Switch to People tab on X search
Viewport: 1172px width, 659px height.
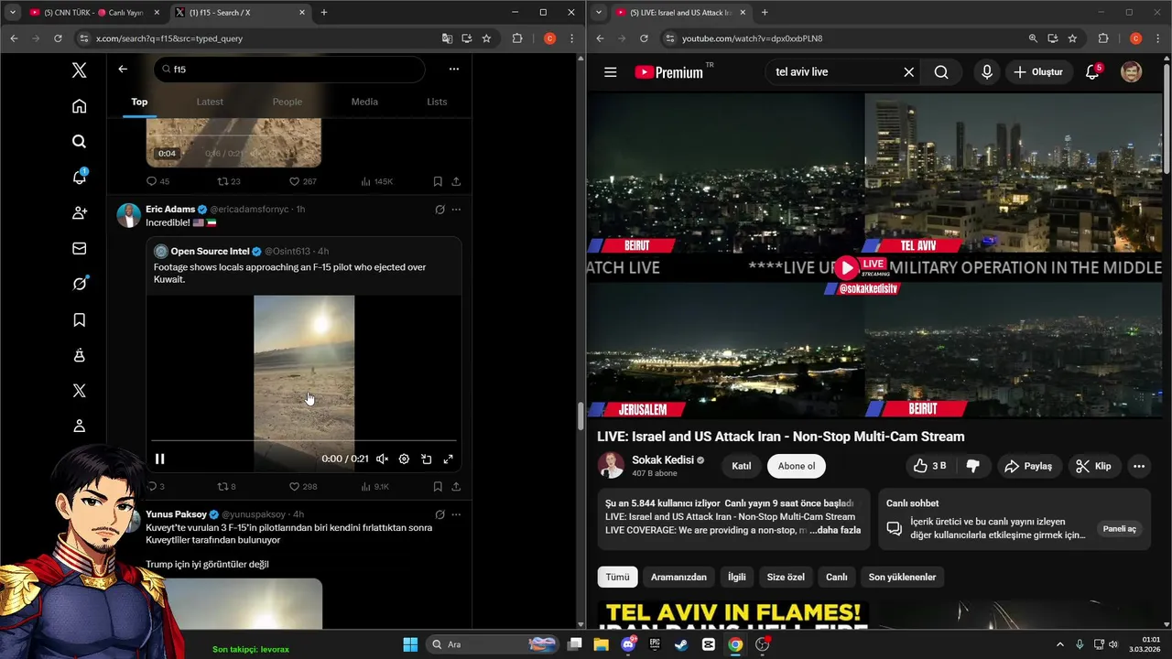pyautogui.click(x=288, y=102)
